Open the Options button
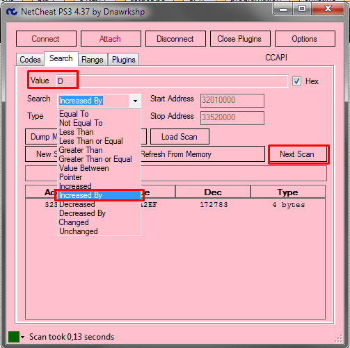The height and width of the screenshot is (348, 350). [305, 39]
